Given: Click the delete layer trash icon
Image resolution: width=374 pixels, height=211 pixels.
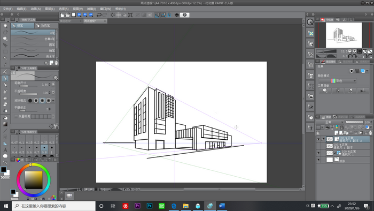Looking at the screenshot, I should tap(370, 133).
